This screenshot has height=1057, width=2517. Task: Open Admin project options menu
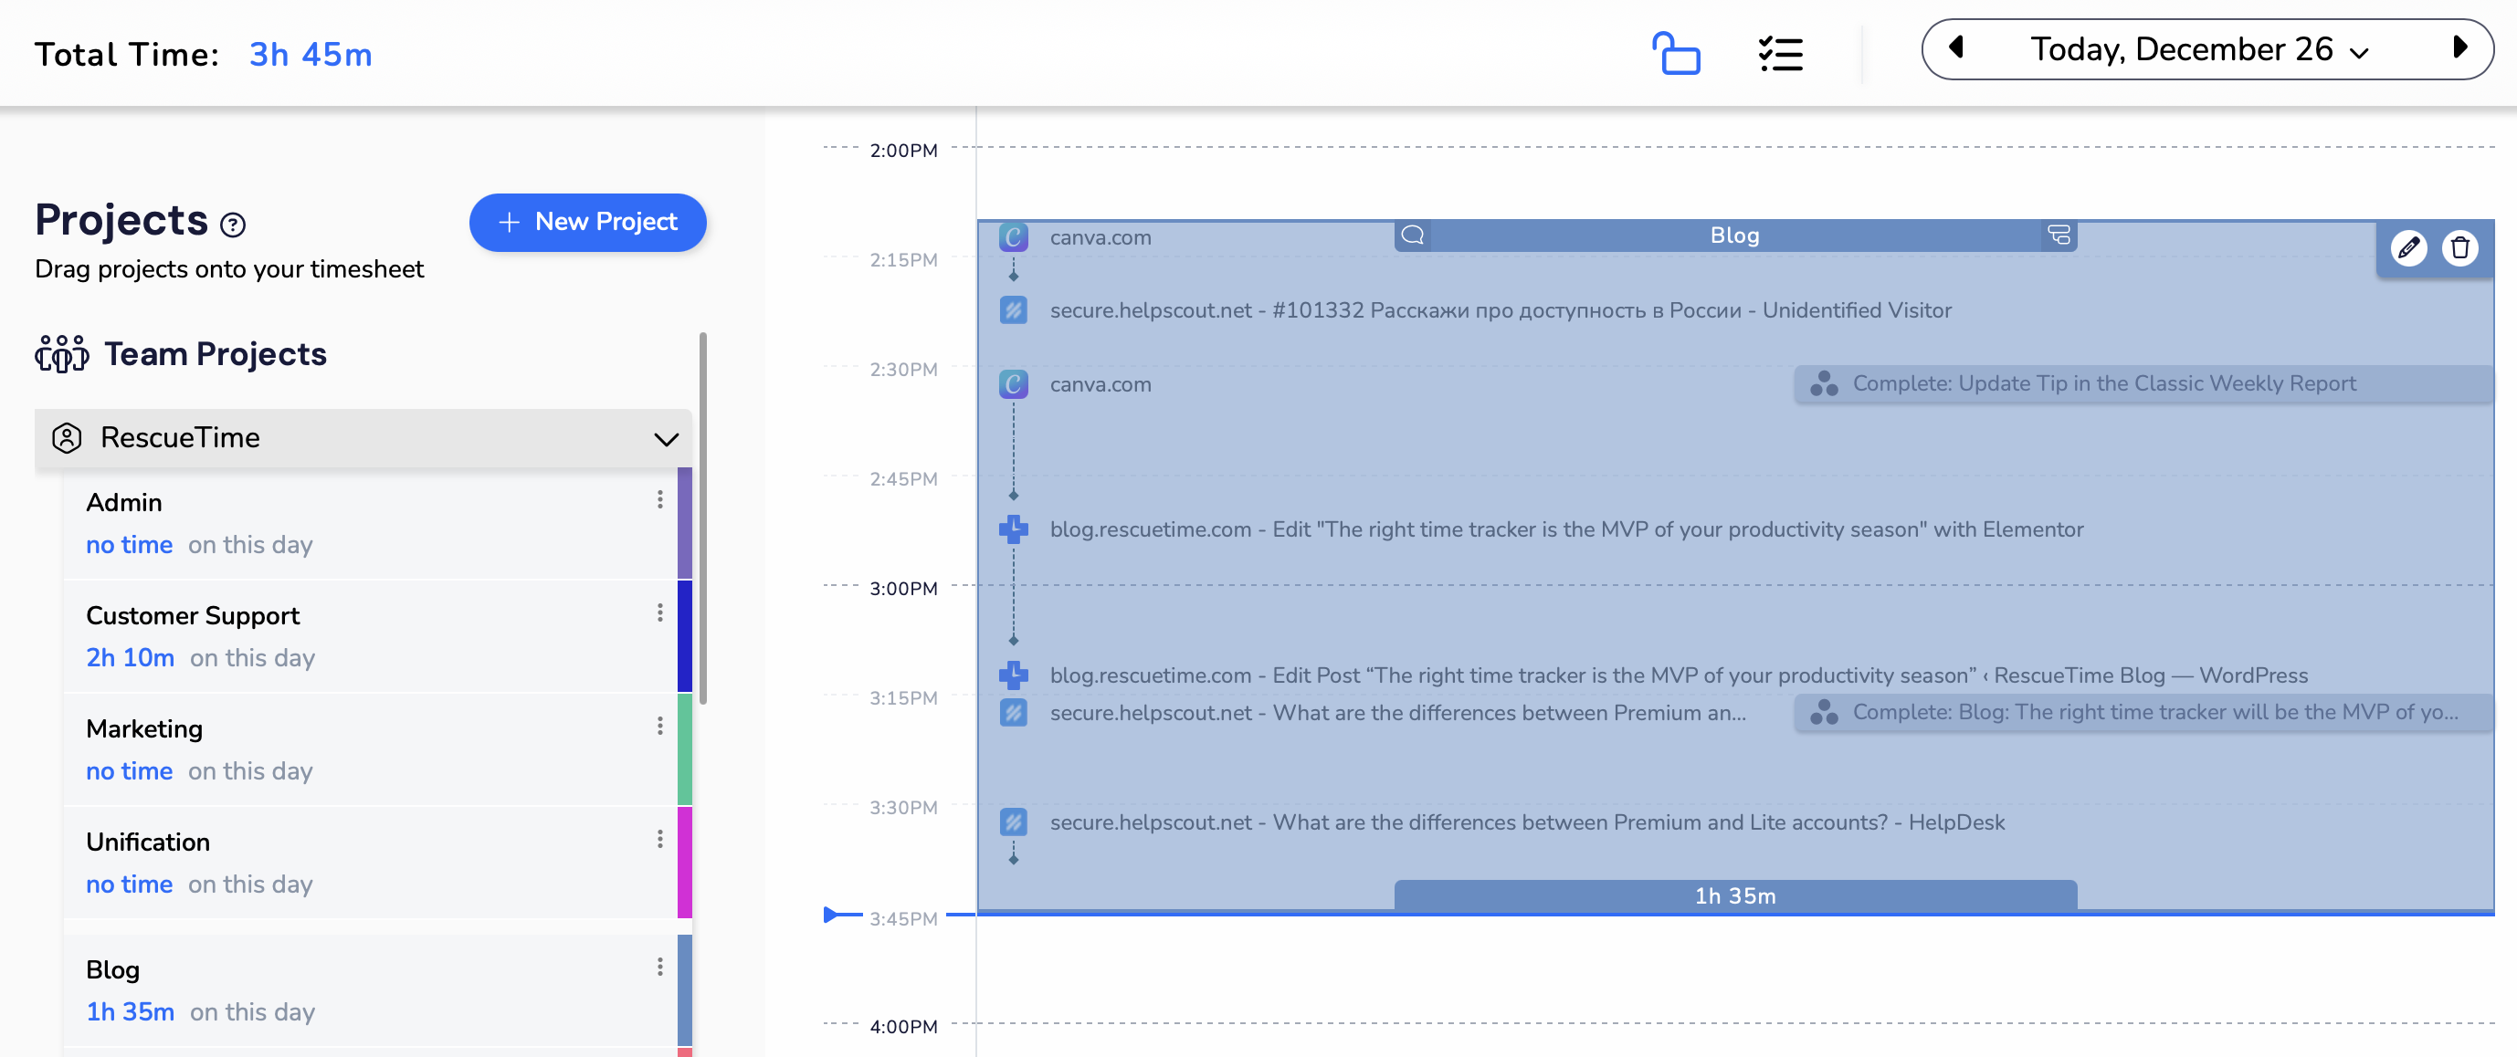[659, 500]
